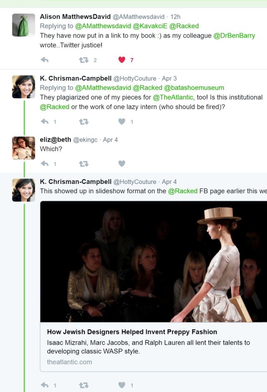View the runway model article image
This screenshot has height=392, width=267.
point(154,262)
